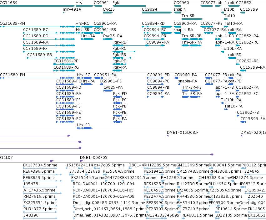Select EST RH73740.5prime label

pyautogui.click(x=193, y=209)
